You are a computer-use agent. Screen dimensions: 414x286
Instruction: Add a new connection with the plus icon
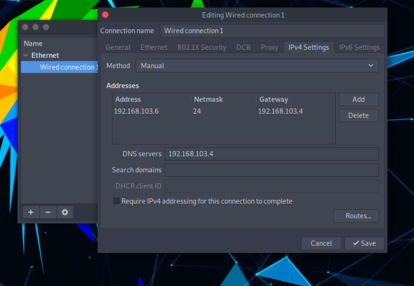pyautogui.click(x=30, y=212)
